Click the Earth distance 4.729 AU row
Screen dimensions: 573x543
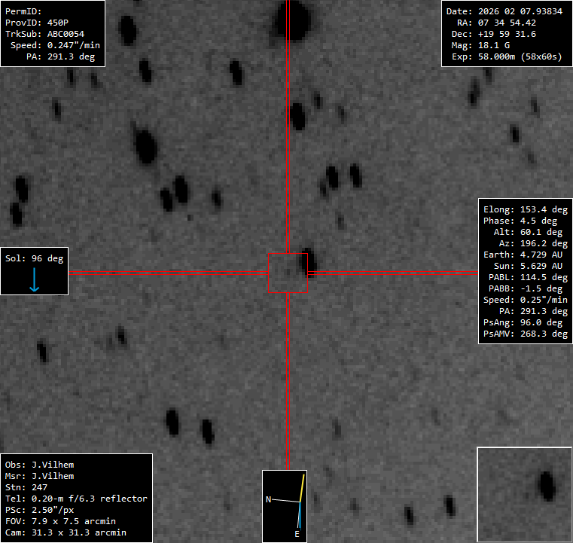525,255
